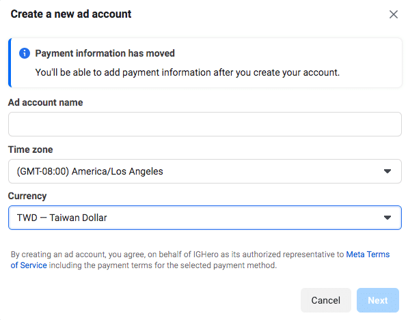The width and height of the screenshot is (408, 320).
Task: Click the blue info icon in the banner
Action: 25,53
